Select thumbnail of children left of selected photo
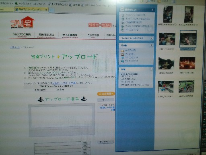Viewport: 206px width, 155px height. [167, 39]
